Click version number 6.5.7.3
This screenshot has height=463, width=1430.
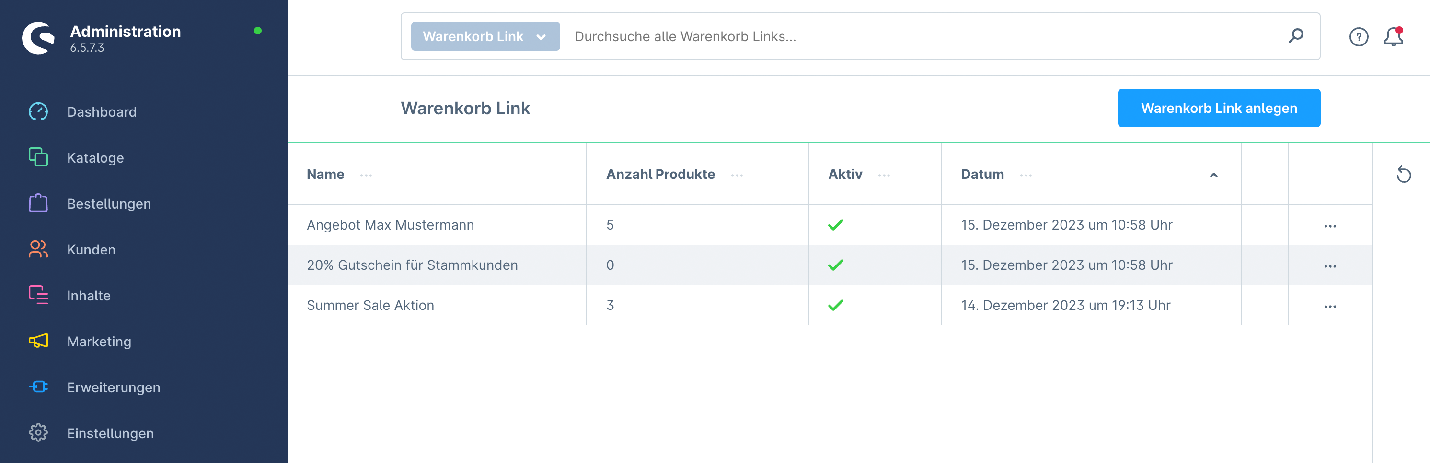[x=87, y=48]
